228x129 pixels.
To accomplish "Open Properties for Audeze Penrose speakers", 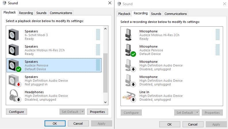I will 97,112.
